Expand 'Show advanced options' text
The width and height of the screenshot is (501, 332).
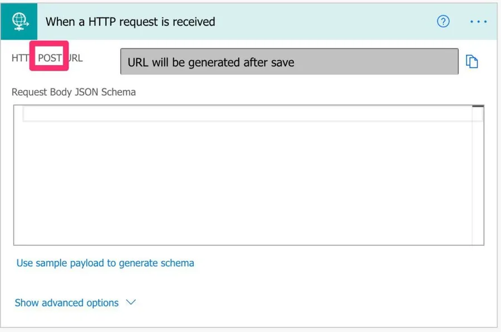coord(66,303)
